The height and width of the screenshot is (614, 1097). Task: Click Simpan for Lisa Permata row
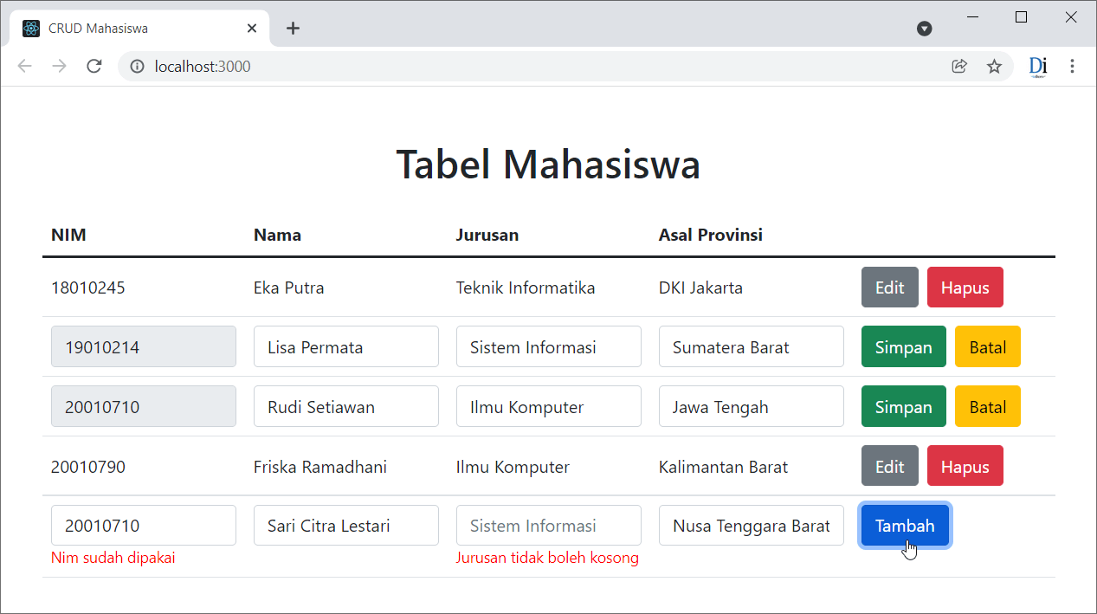coord(903,347)
